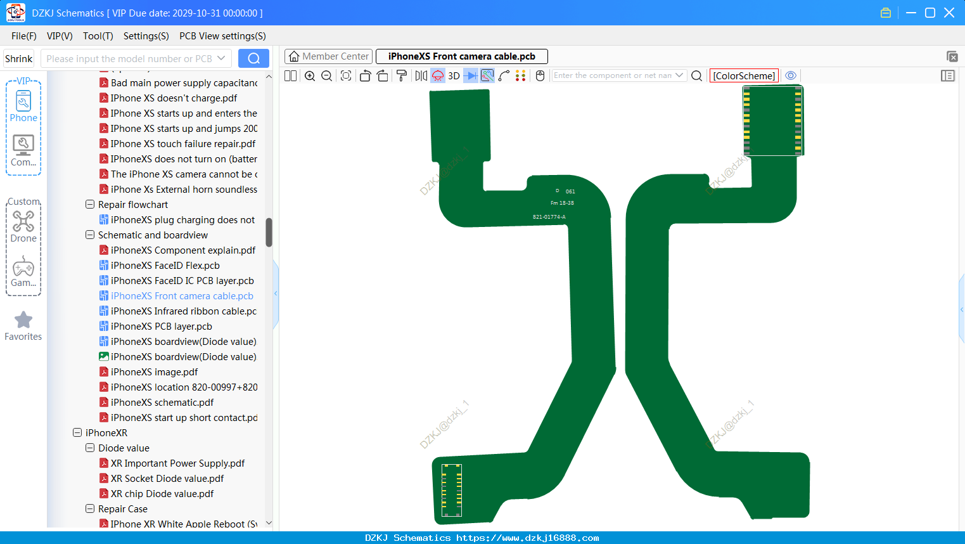
Task: Collapse the Repair Case folder
Action: [90, 508]
